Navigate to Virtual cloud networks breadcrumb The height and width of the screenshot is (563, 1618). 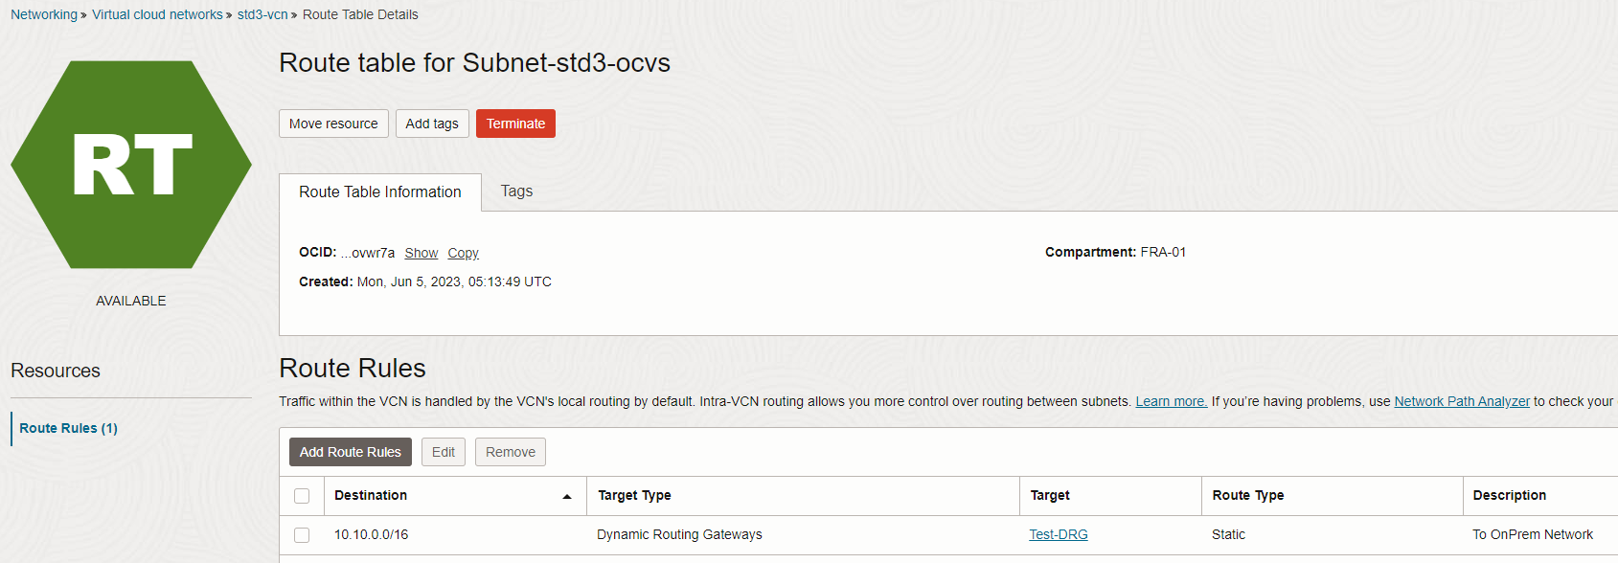pyautogui.click(x=157, y=14)
